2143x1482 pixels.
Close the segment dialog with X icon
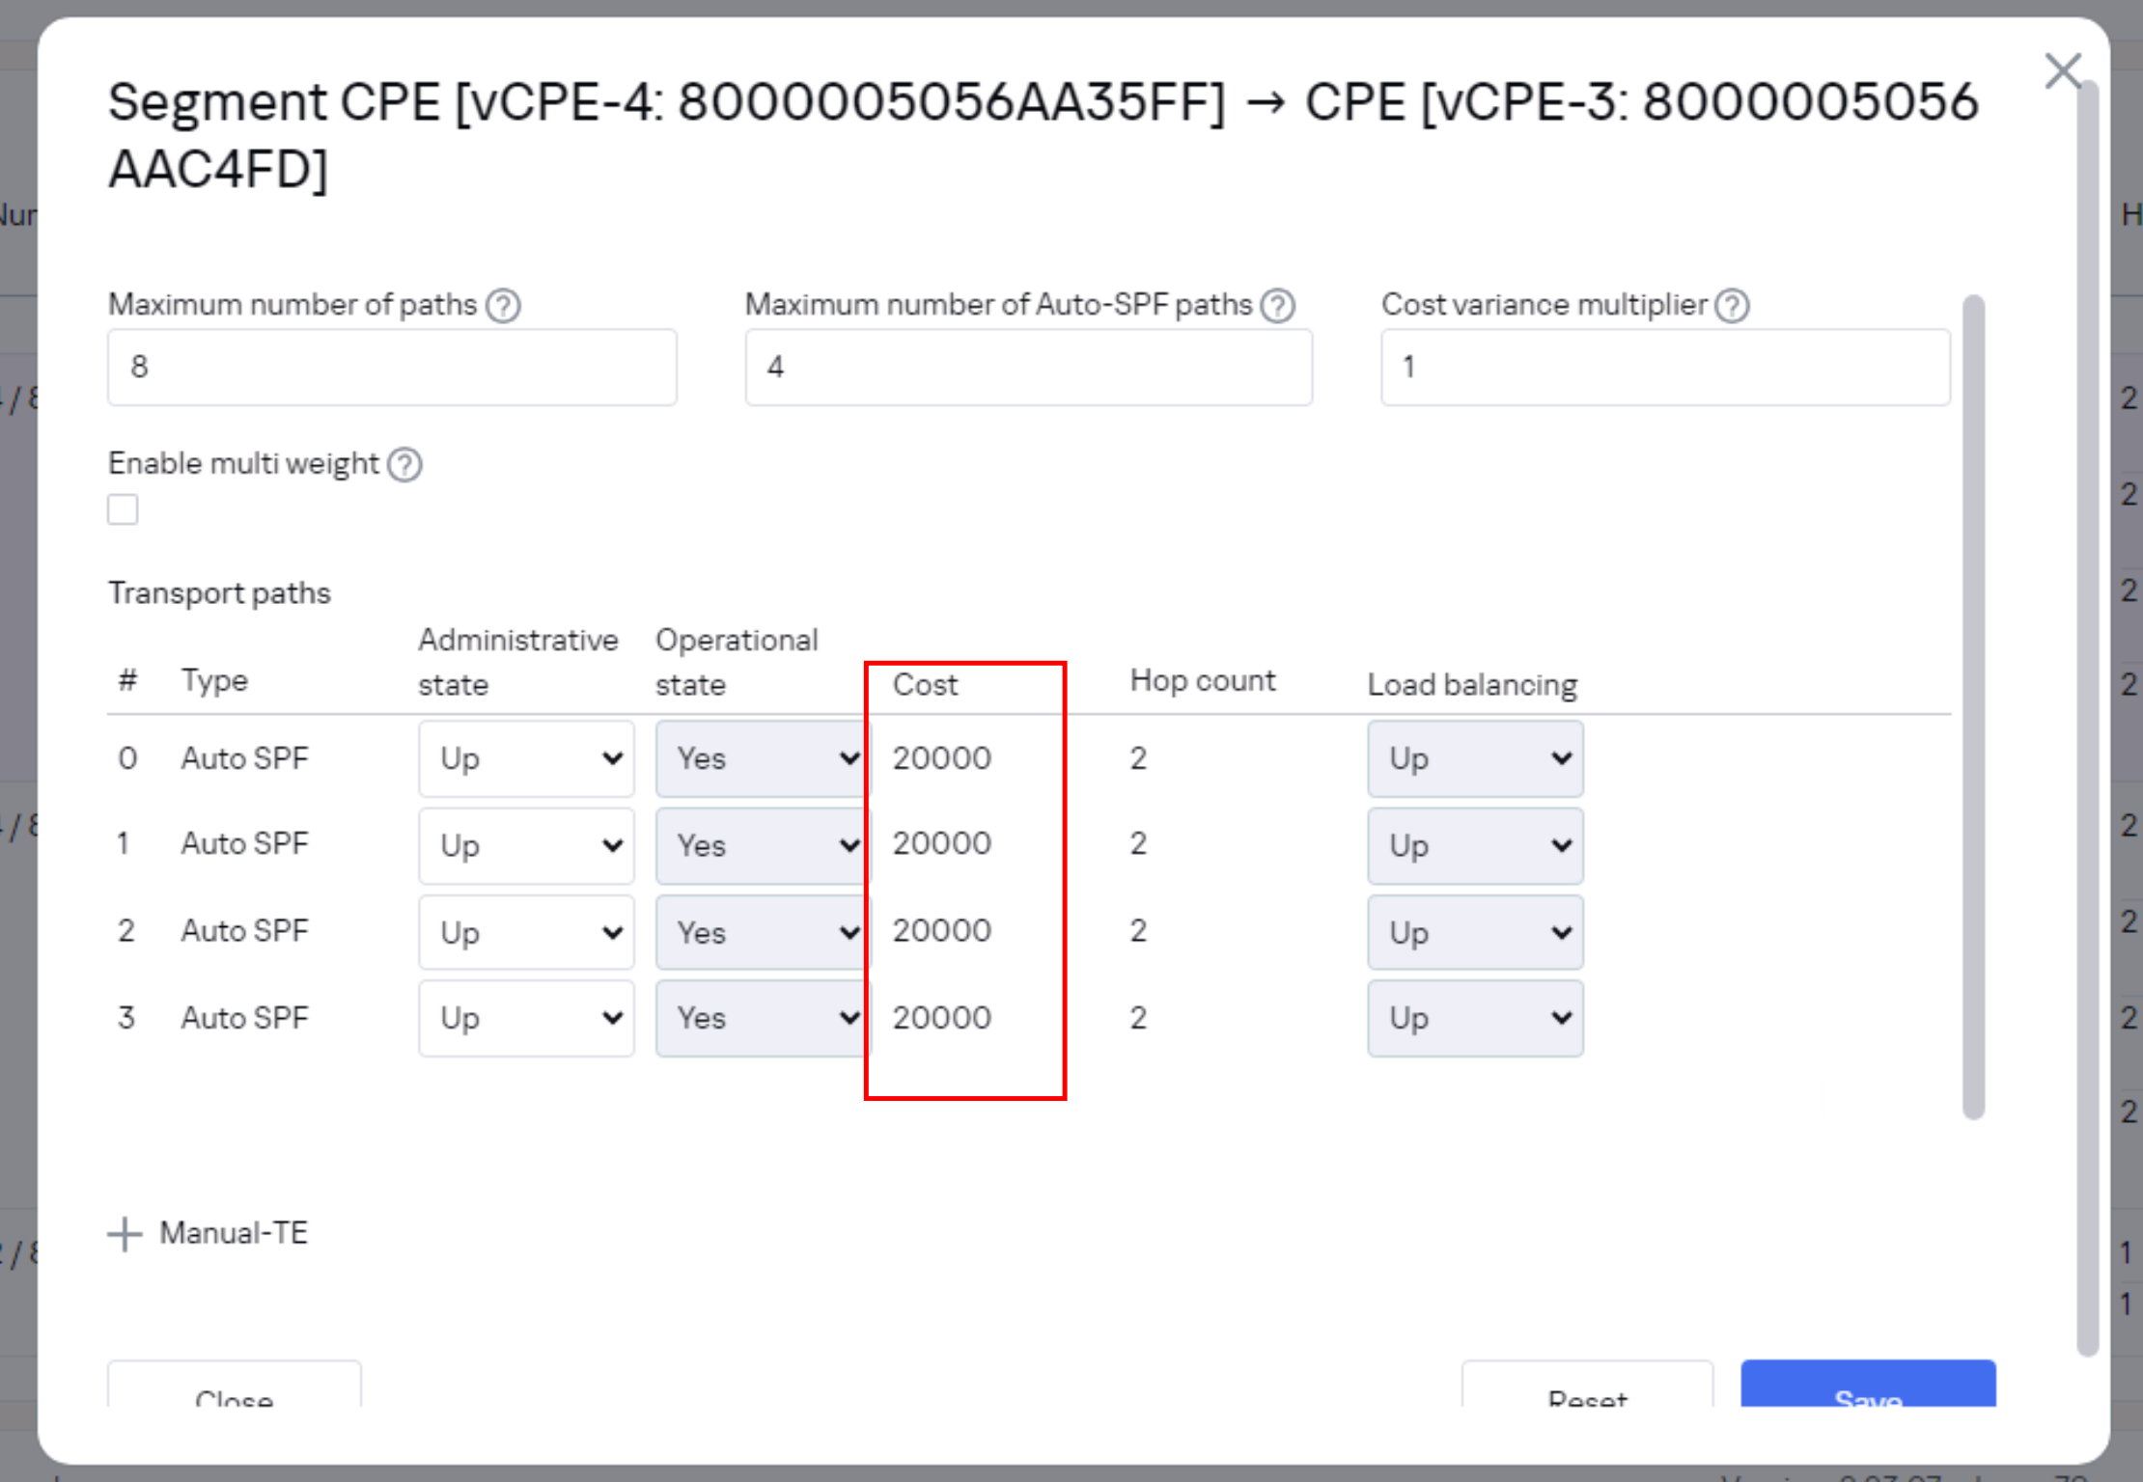pyautogui.click(x=2063, y=71)
